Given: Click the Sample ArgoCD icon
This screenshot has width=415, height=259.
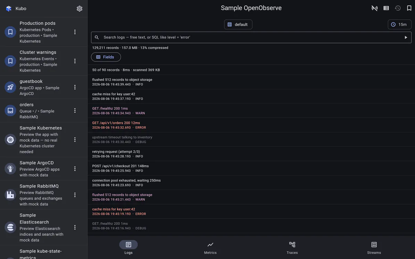Looking at the screenshot, I should tap(10, 169).
